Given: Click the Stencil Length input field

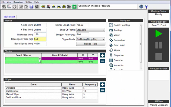Looking at the screenshot, I should click(83, 25).
